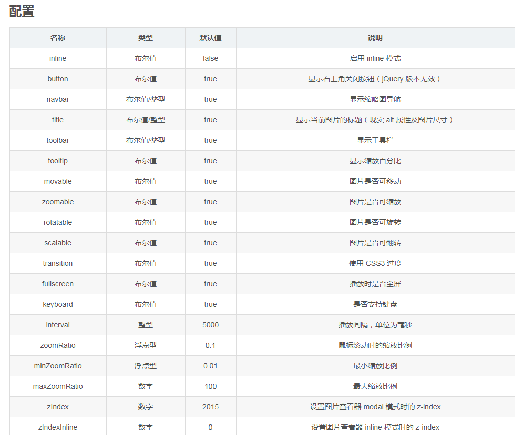Select the 类型 column header
The image size is (523, 435).
[x=146, y=38]
